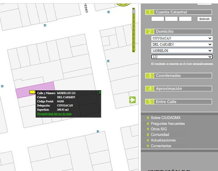
Task: Click the vertical green zoom slider
Action: 133,30
